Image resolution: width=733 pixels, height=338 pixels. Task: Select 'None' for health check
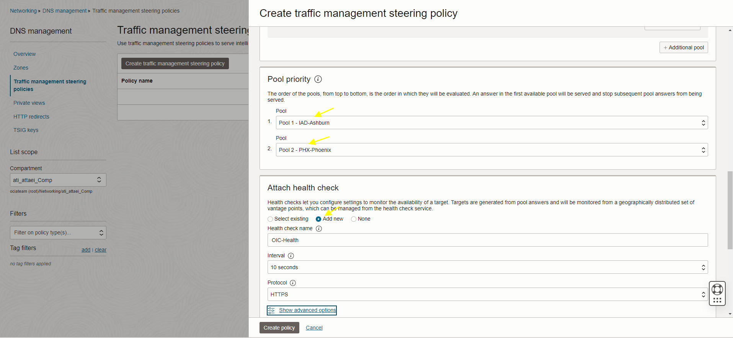354,219
